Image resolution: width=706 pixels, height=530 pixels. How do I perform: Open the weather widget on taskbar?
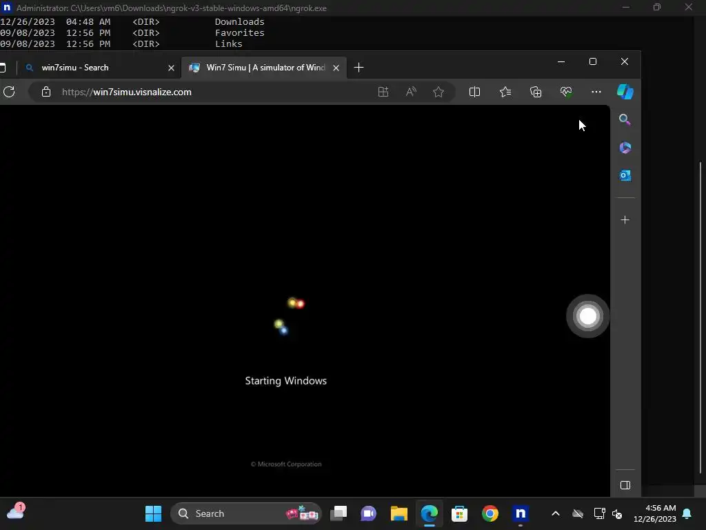tap(15, 511)
